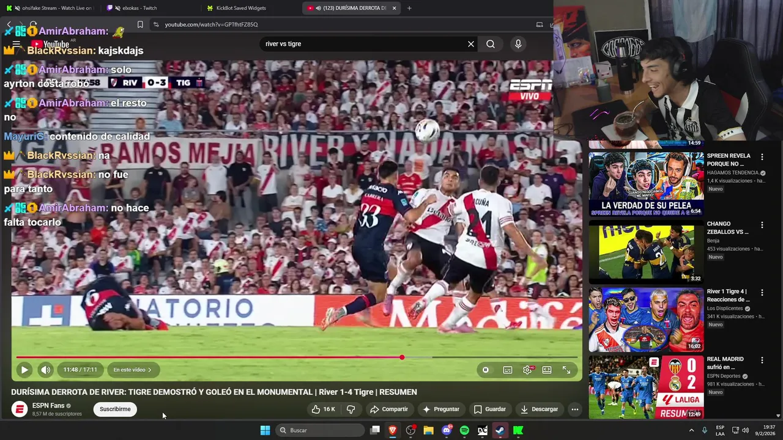
Task: Click the 'Los Displicentes' channel name
Action: pyautogui.click(x=725, y=309)
